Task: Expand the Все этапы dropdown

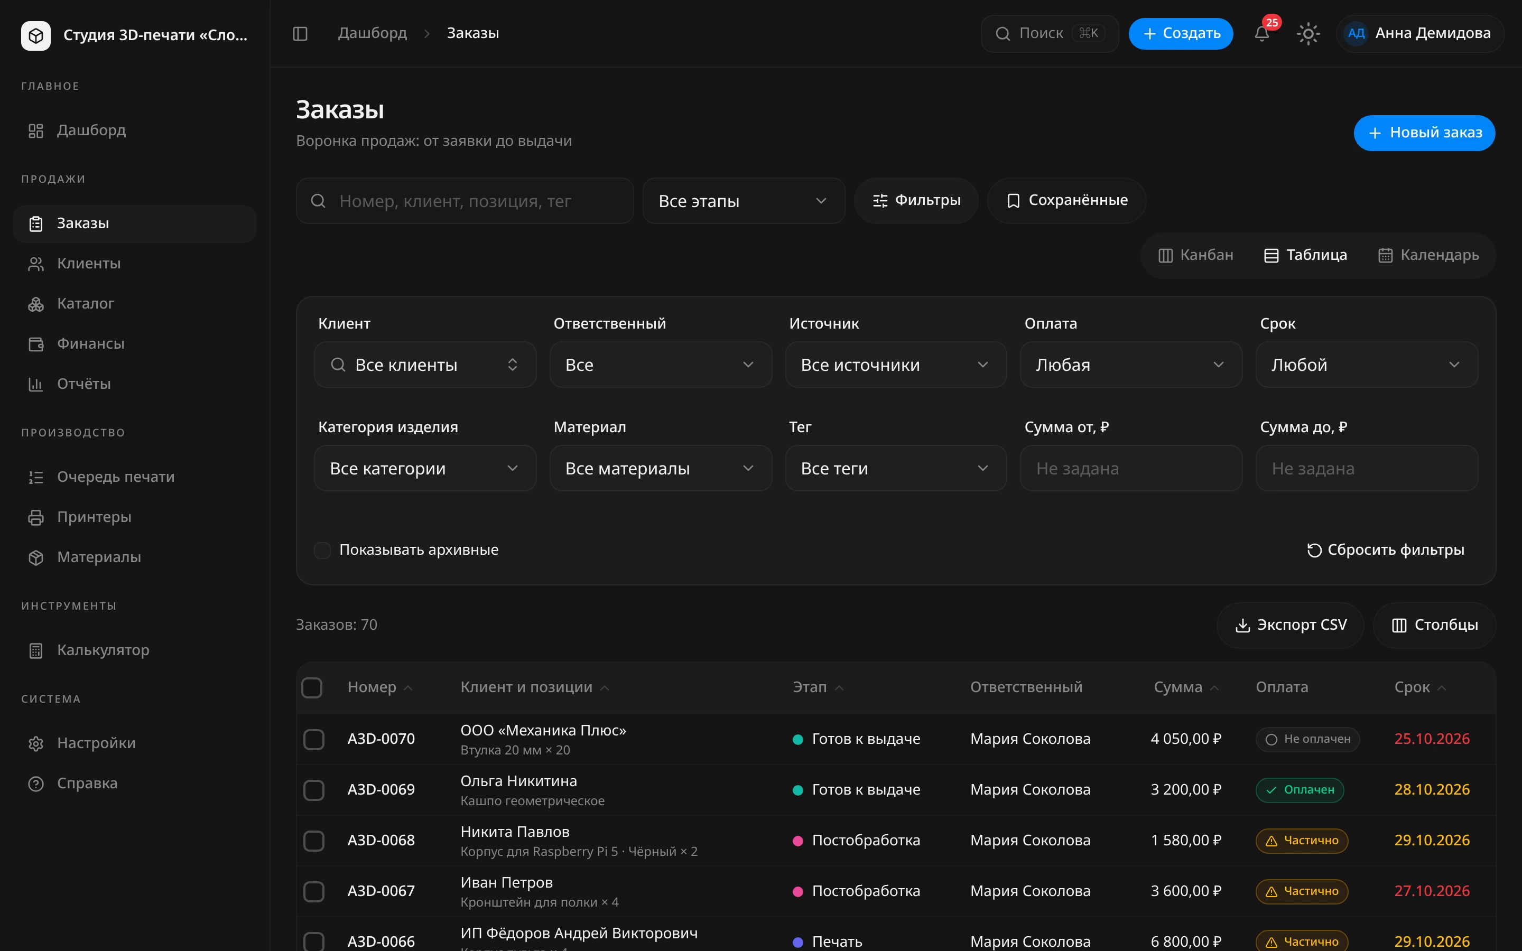Action: 744,201
